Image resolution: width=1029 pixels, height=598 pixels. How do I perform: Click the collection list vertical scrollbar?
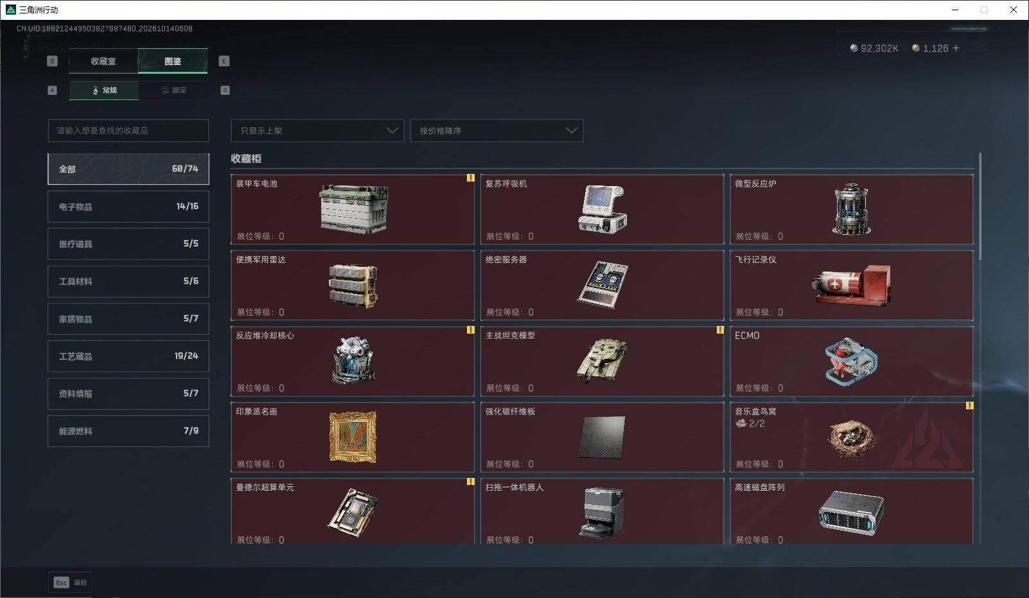click(980, 207)
